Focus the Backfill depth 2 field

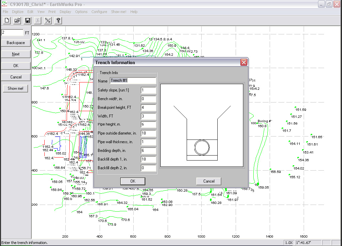pos(148,168)
